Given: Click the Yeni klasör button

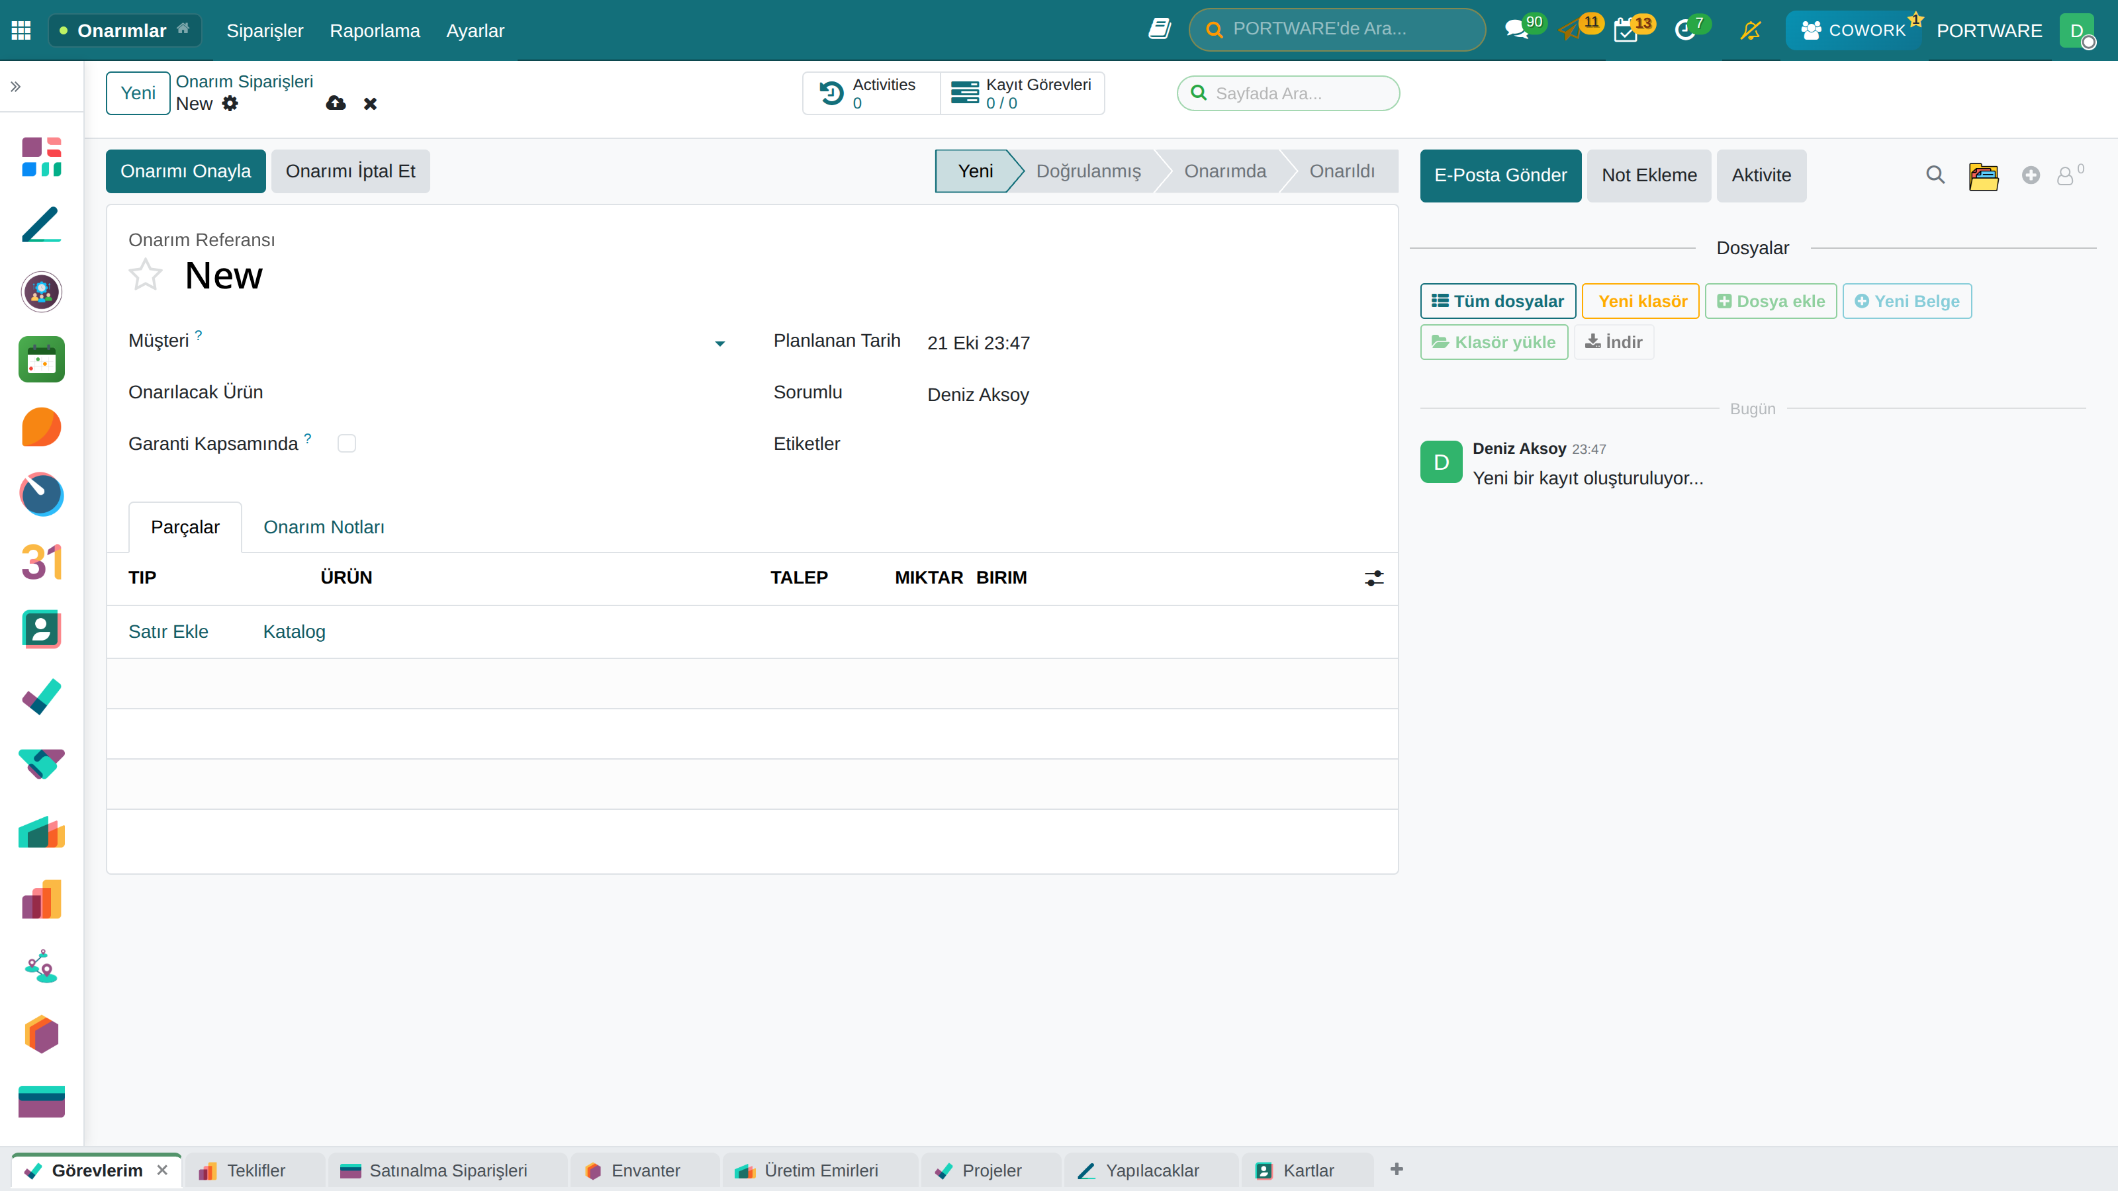Looking at the screenshot, I should (1641, 302).
